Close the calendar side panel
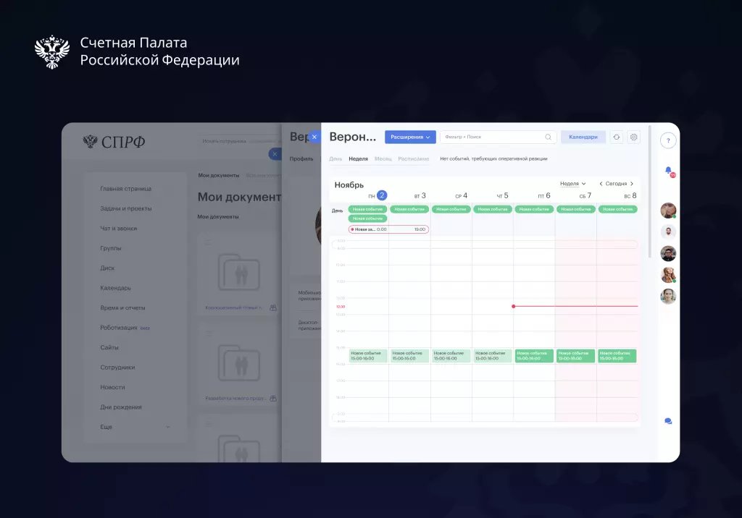 [x=314, y=137]
